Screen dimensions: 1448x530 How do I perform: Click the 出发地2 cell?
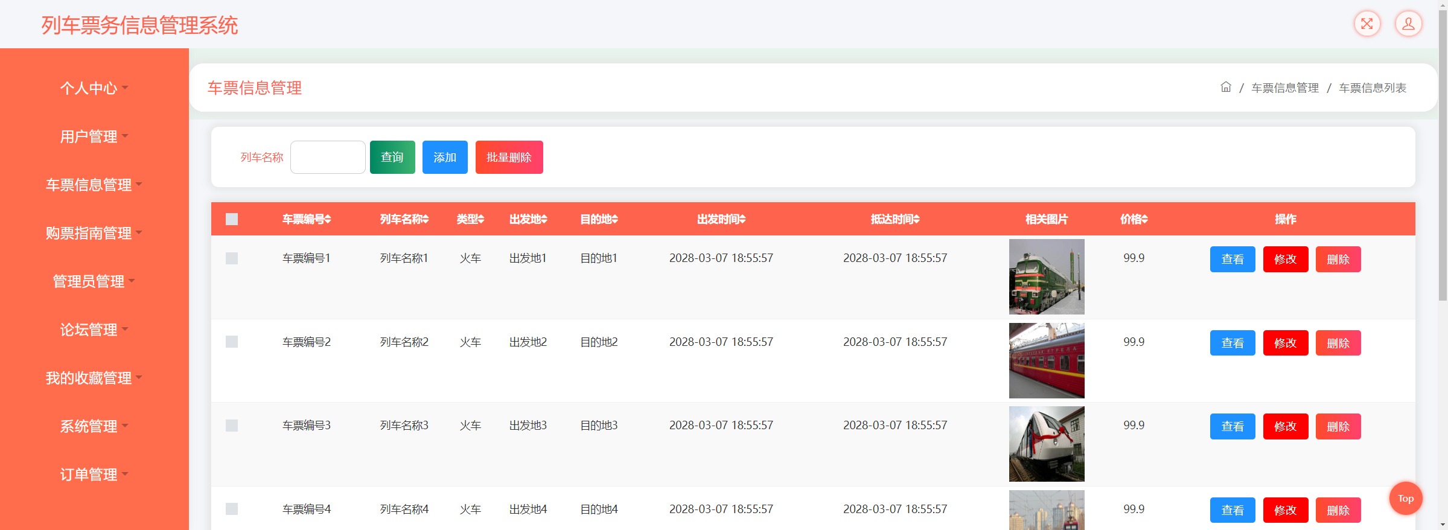click(x=528, y=342)
